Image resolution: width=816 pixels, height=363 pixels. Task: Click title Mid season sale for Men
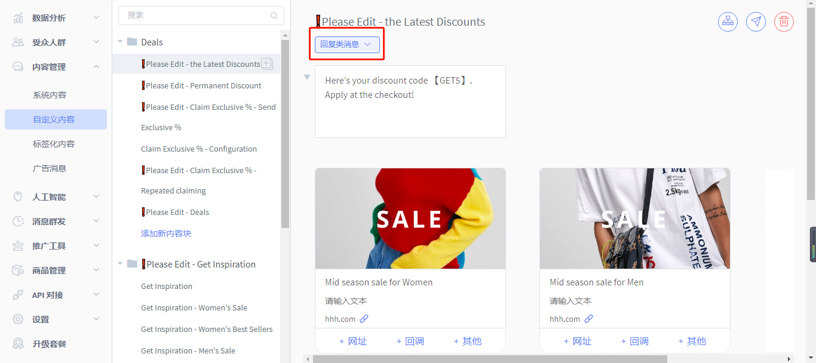[x=597, y=282]
